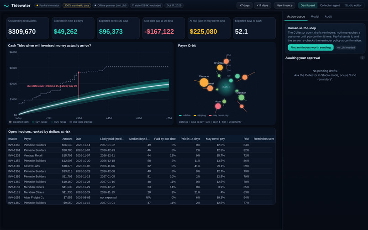Click the reliable legend entry

[x=185, y=115]
